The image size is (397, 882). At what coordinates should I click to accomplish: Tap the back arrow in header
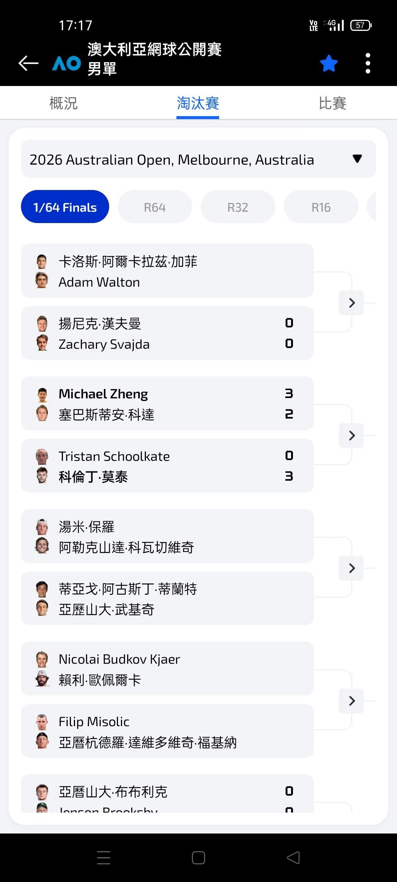[29, 63]
